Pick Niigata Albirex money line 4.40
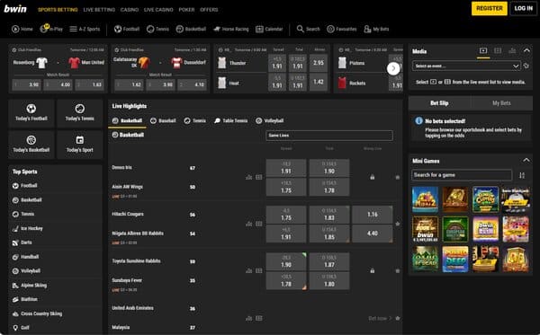Screen dimensions: 540x335 point(373,234)
